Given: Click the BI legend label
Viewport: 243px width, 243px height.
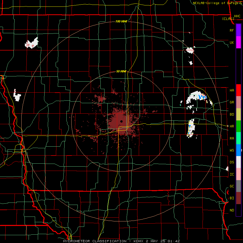Looking at the screenshot, I should [x=232, y=198].
